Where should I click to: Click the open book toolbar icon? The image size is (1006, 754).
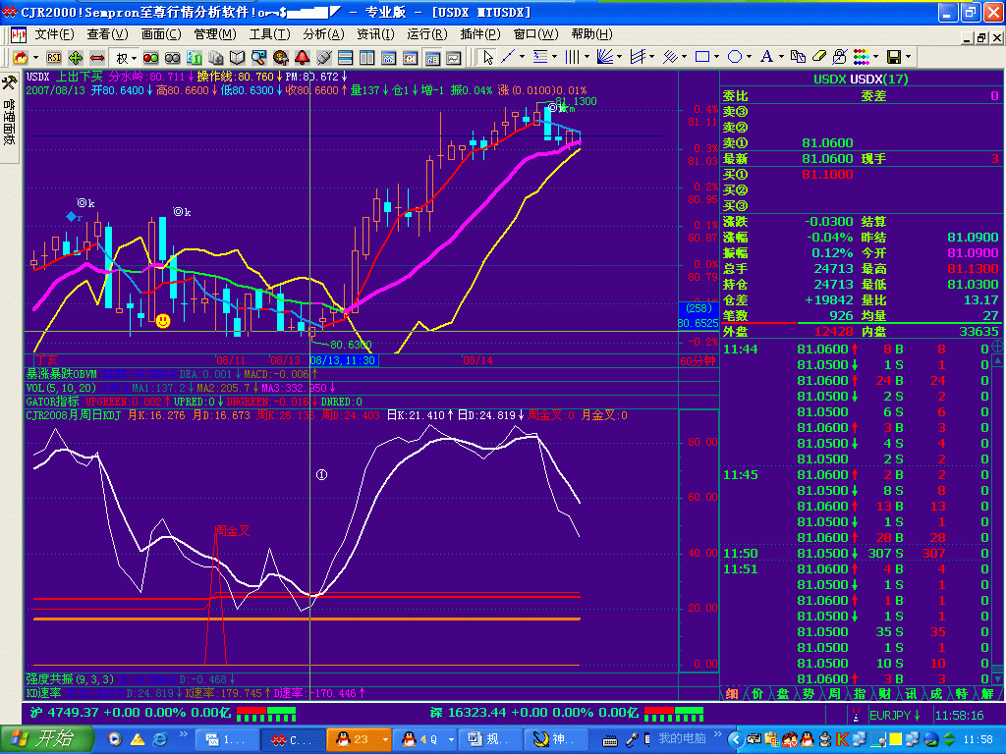238,58
